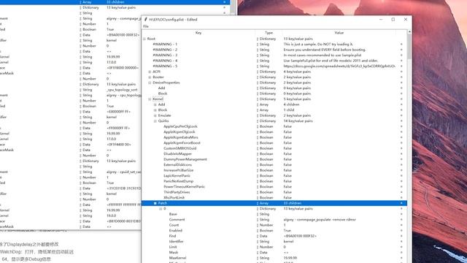Click 'algrey - cpuid_set_cac' value in the background window

pyautogui.click(x=123, y=172)
